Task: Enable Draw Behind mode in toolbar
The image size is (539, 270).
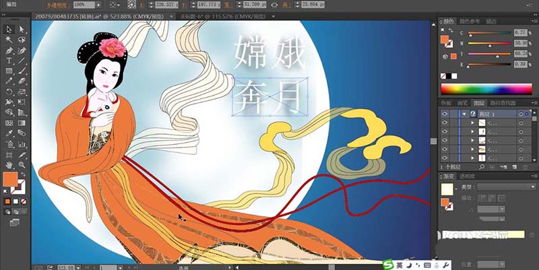Action: (15, 212)
